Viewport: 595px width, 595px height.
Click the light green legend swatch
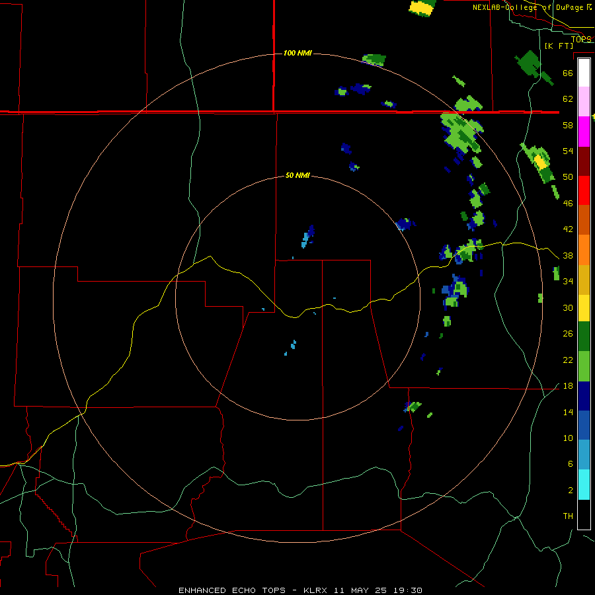(x=584, y=366)
